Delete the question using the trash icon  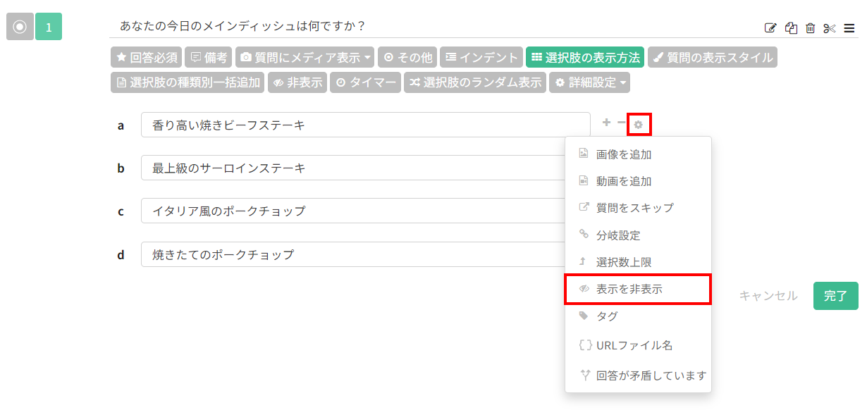[811, 28]
